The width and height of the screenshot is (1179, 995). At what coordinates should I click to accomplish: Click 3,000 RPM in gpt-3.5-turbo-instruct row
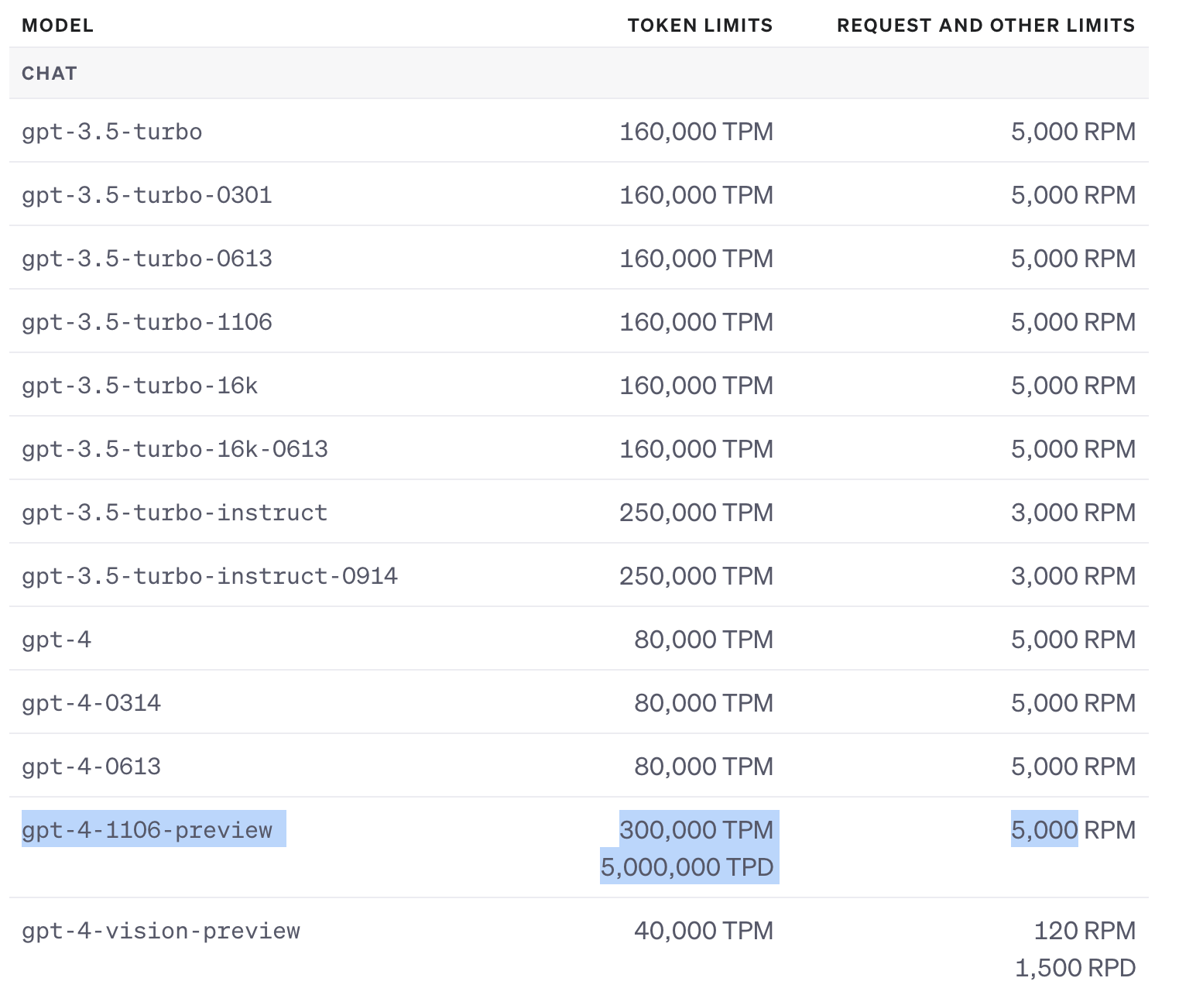click(1074, 513)
